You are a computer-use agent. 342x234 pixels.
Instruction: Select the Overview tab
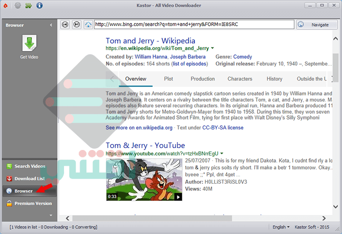tap(136, 79)
